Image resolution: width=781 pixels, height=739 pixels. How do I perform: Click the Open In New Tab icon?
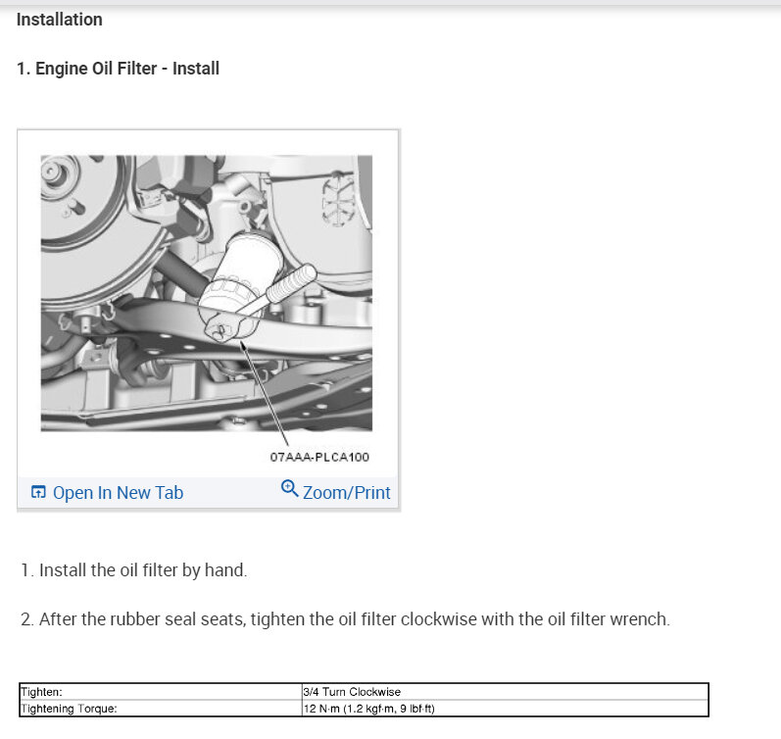coord(38,492)
